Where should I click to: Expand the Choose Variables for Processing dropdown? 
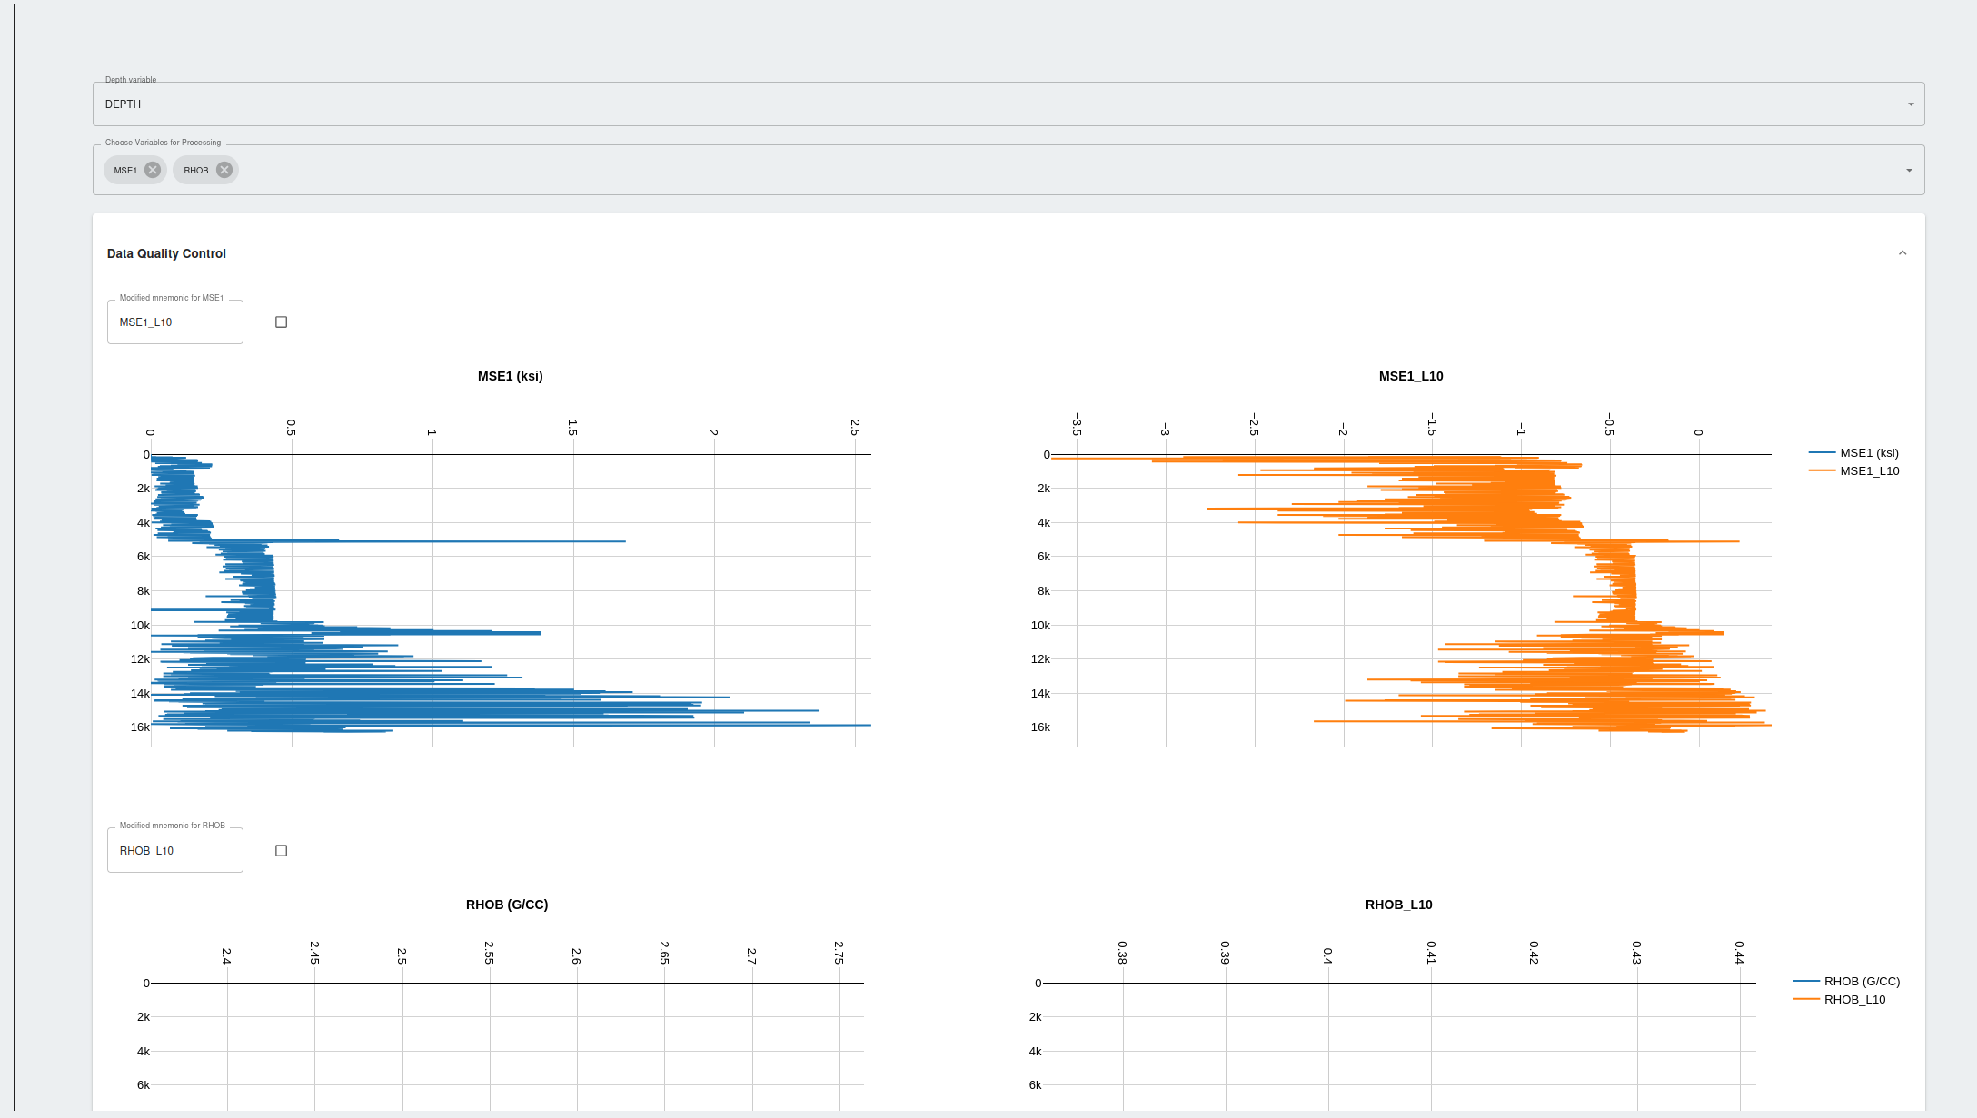click(1909, 171)
